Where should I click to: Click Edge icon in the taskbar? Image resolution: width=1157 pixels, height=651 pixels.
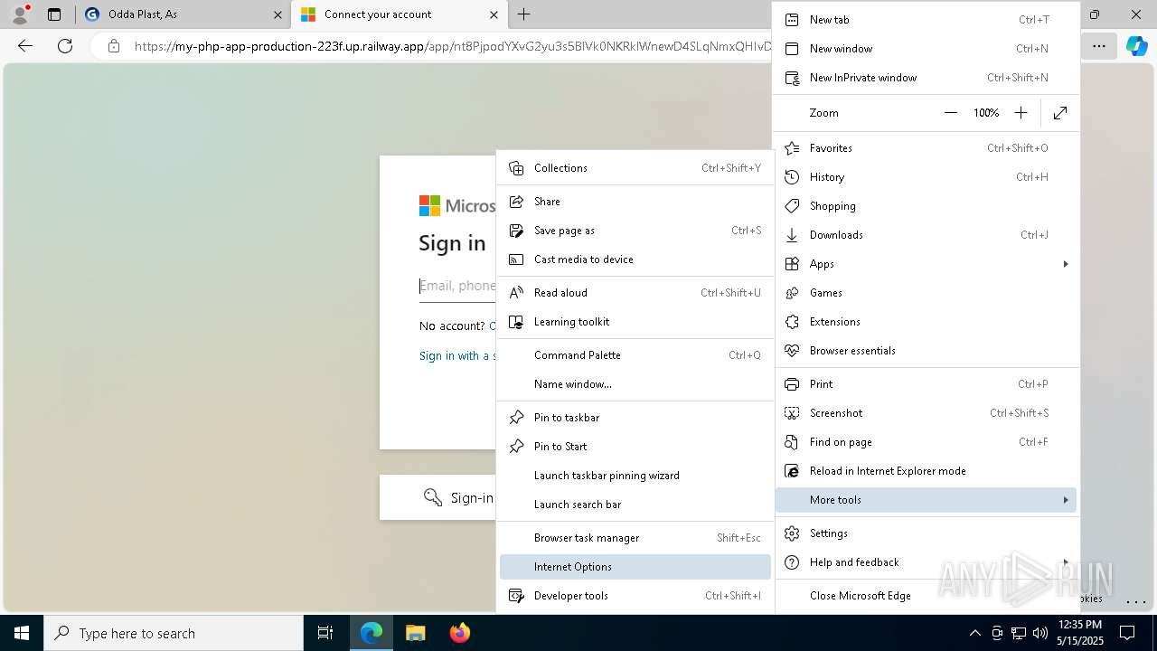pos(372,633)
